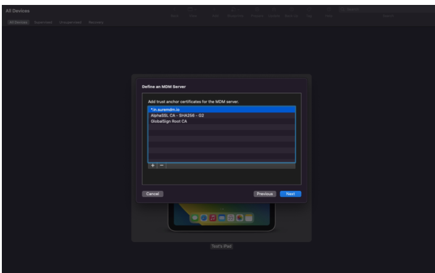Select GlobalSign Root CA certificate
Viewport: 435px width, 273px height.
point(222,121)
